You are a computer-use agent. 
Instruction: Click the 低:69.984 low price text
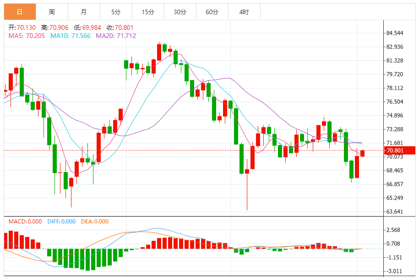point(87,27)
